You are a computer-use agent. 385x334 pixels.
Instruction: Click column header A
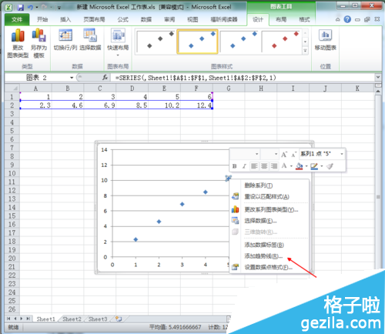pyautogui.click(x=35, y=89)
